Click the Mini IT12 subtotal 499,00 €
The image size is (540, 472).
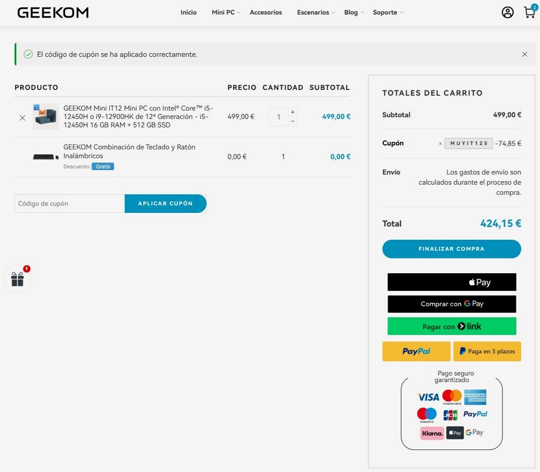pyautogui.click(x=336, y=116)
